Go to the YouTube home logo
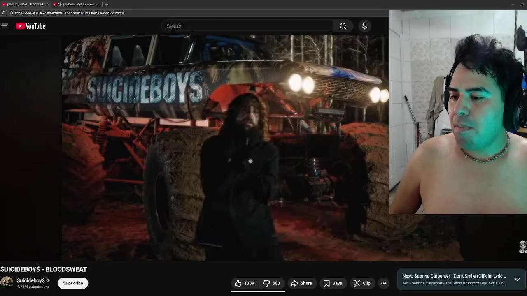 point(30,26)
